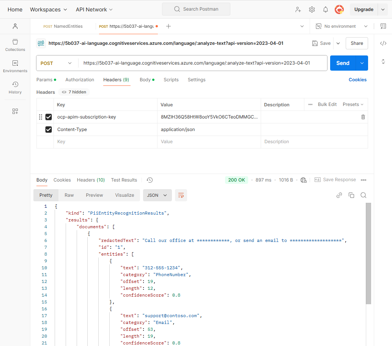Viewport: 392px width, 346px height.
Task: Open the code snippet panel icon
Action: (383, 43)
